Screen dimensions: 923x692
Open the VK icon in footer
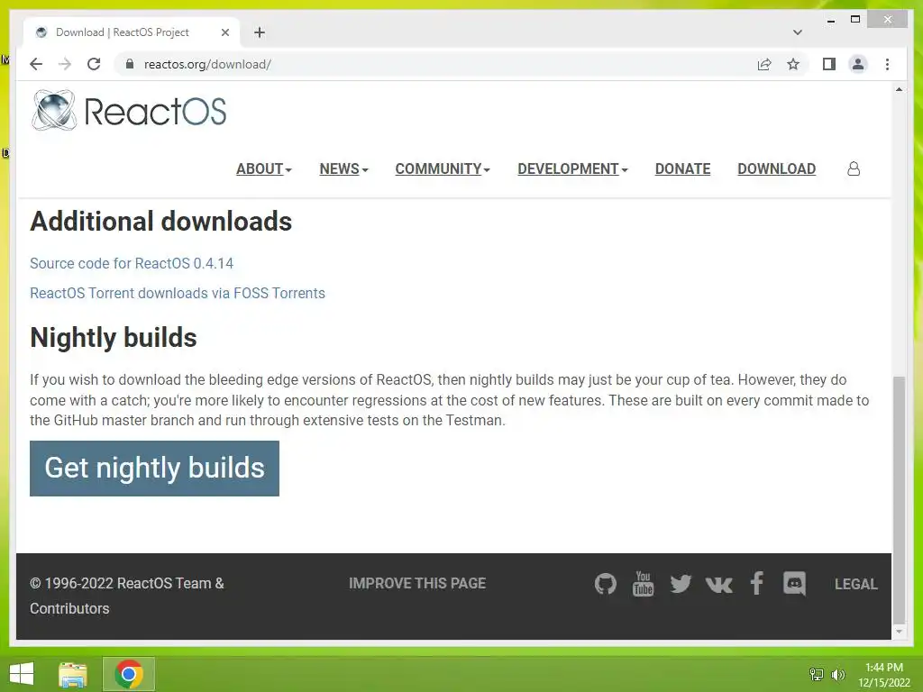pos(718,584)
